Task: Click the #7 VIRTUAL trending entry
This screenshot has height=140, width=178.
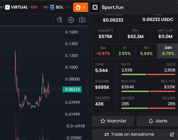Action: coord(19,7)
